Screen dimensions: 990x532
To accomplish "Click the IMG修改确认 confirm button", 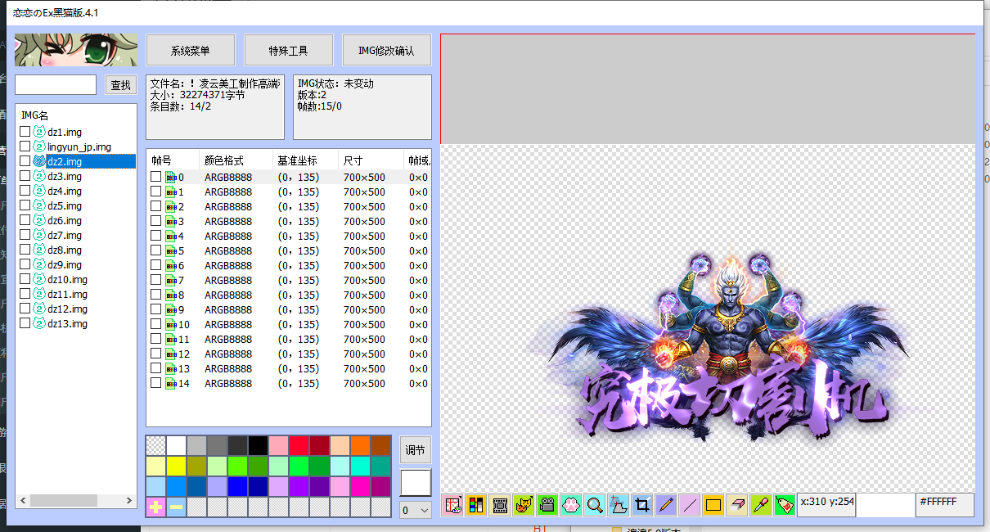I will pos(386,49).
